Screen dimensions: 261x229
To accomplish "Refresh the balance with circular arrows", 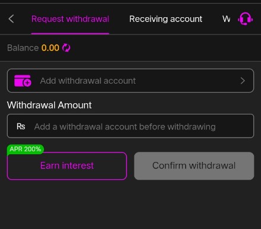I will coord(66,47).
